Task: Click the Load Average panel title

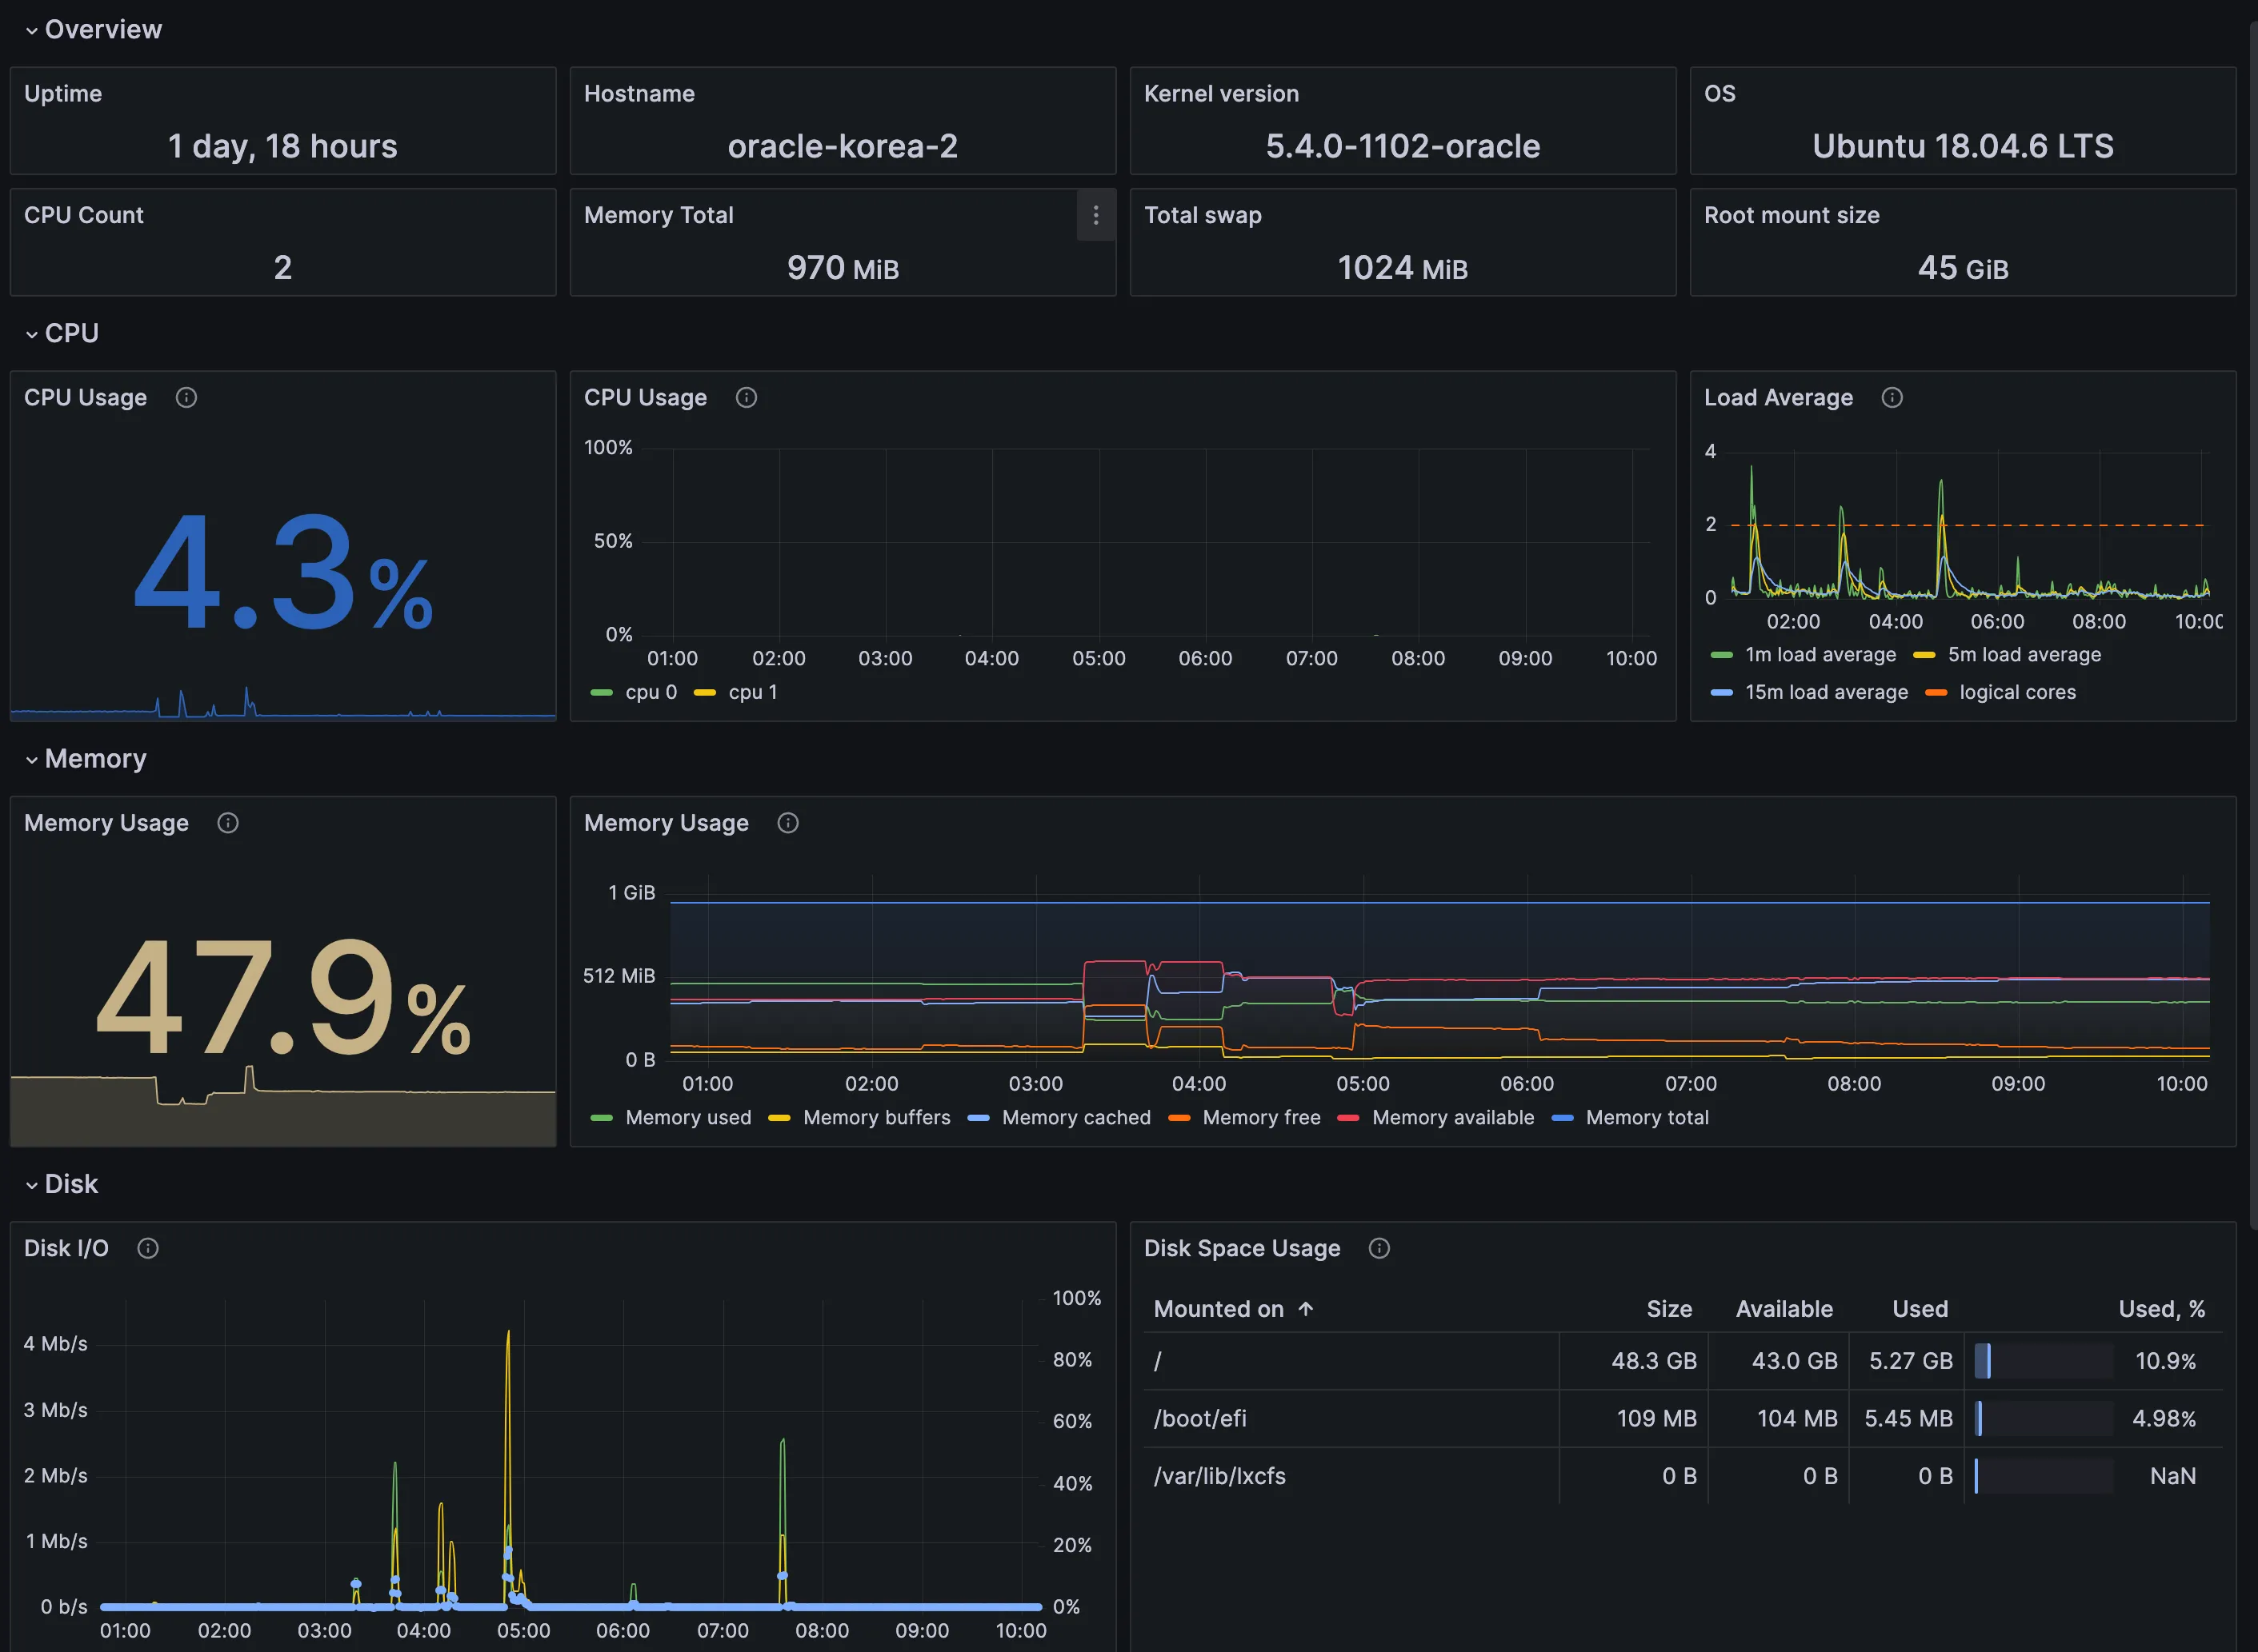Action: (x=1778, y=398)
